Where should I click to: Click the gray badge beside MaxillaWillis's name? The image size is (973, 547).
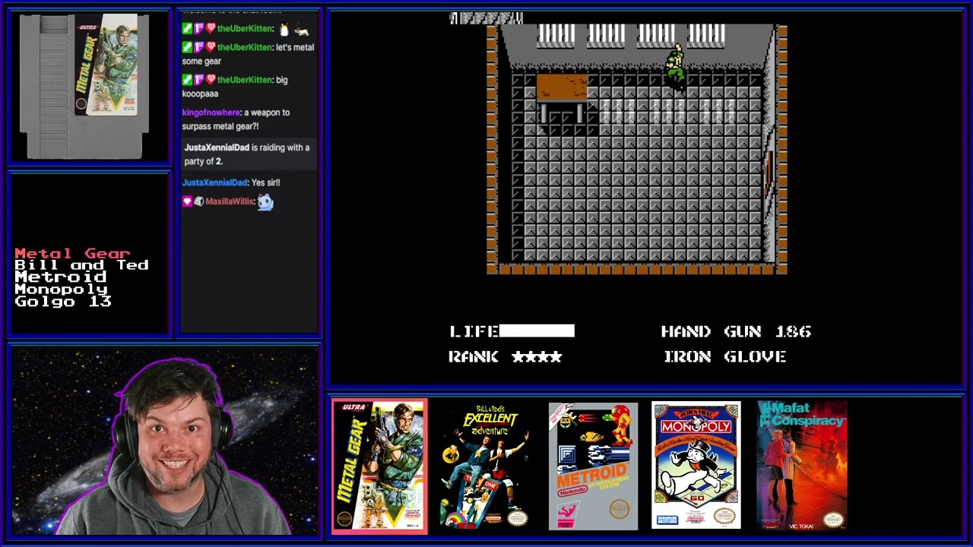(x=198, y=201)
